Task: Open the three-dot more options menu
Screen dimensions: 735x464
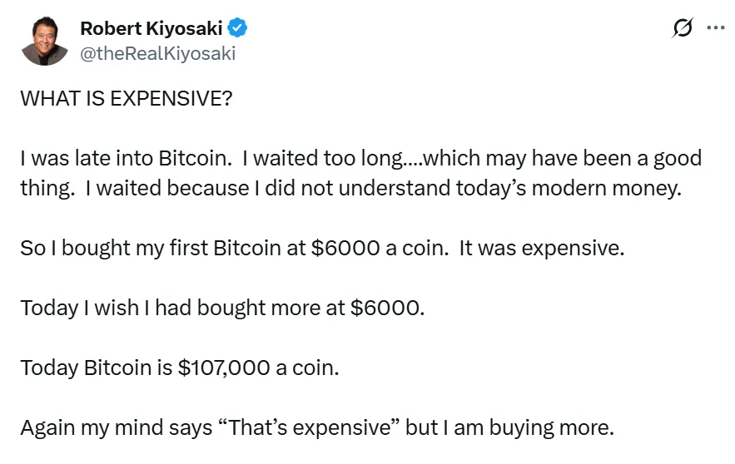Action: click(x=715, y=28)
